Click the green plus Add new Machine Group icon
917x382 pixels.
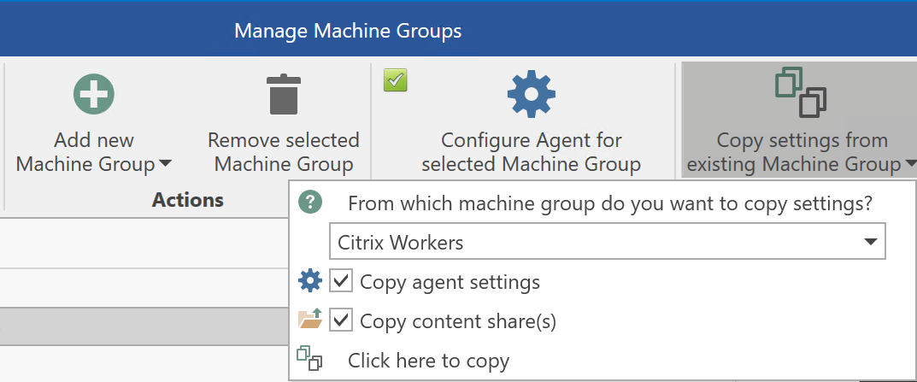(x=94, y=94)
